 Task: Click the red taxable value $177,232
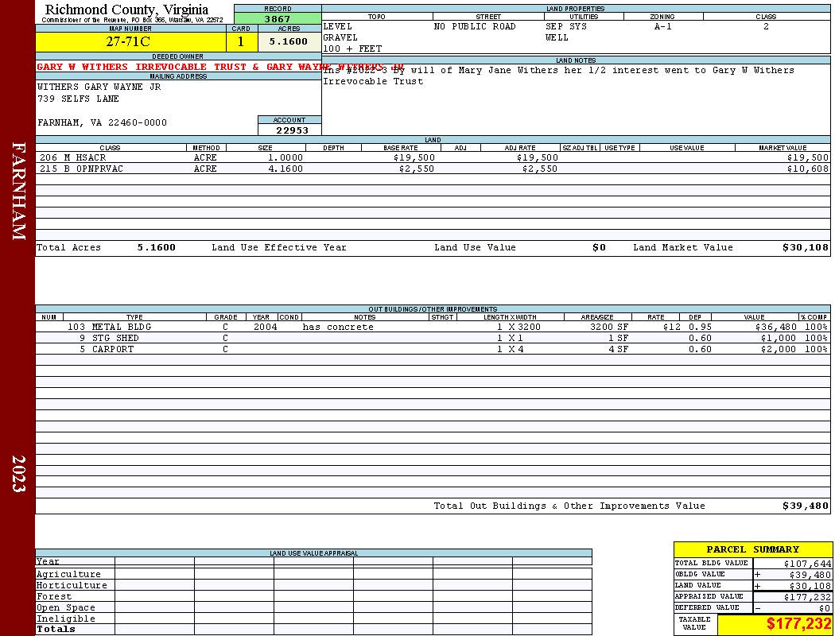coord(798,624)
